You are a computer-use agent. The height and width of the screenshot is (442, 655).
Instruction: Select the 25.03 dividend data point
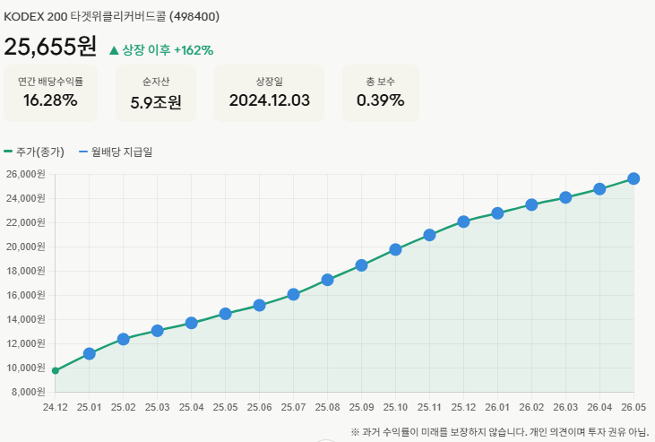[x=158, y=331]
